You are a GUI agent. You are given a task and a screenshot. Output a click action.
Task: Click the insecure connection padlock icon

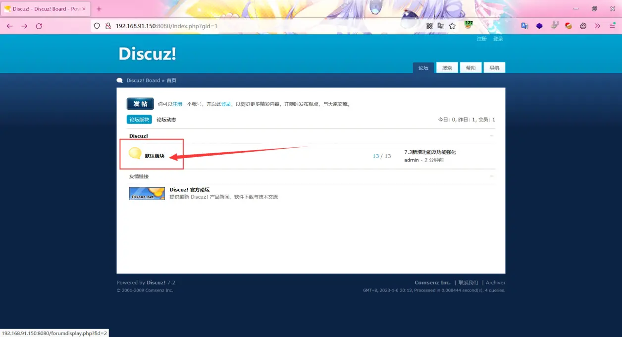tap(108, 26)
